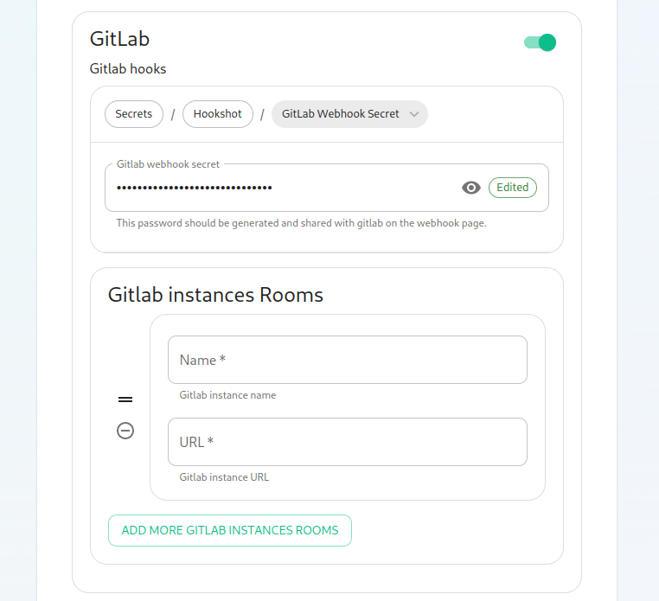Click the Edited badge on secret field
This screenshot has width=659, height=601.
(513, 188)
